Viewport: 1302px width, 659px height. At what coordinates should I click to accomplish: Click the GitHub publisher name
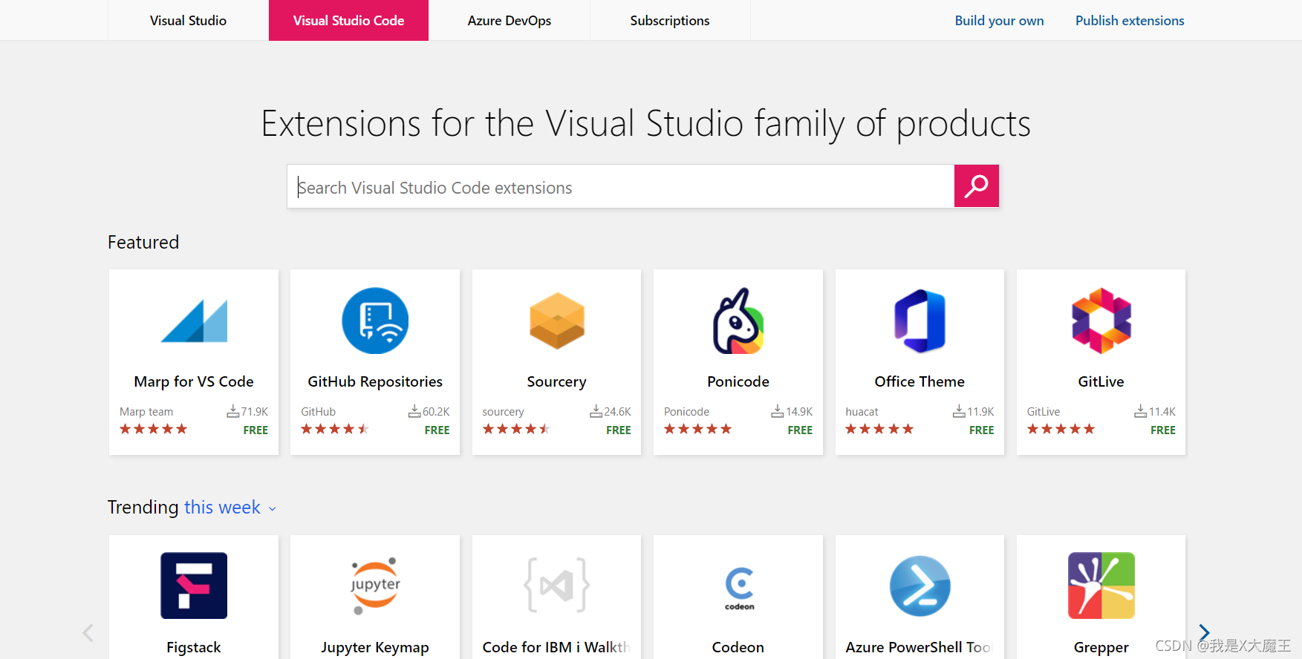tap(318, 412)
